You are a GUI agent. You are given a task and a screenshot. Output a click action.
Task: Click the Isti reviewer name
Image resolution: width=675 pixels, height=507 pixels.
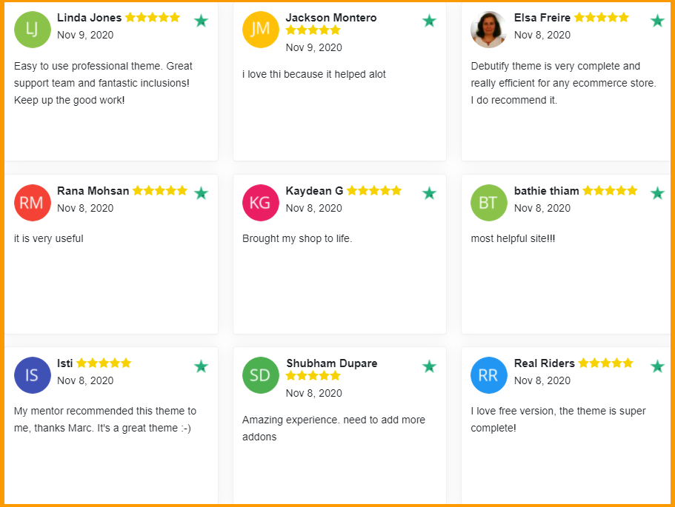(x=64, y=363)
